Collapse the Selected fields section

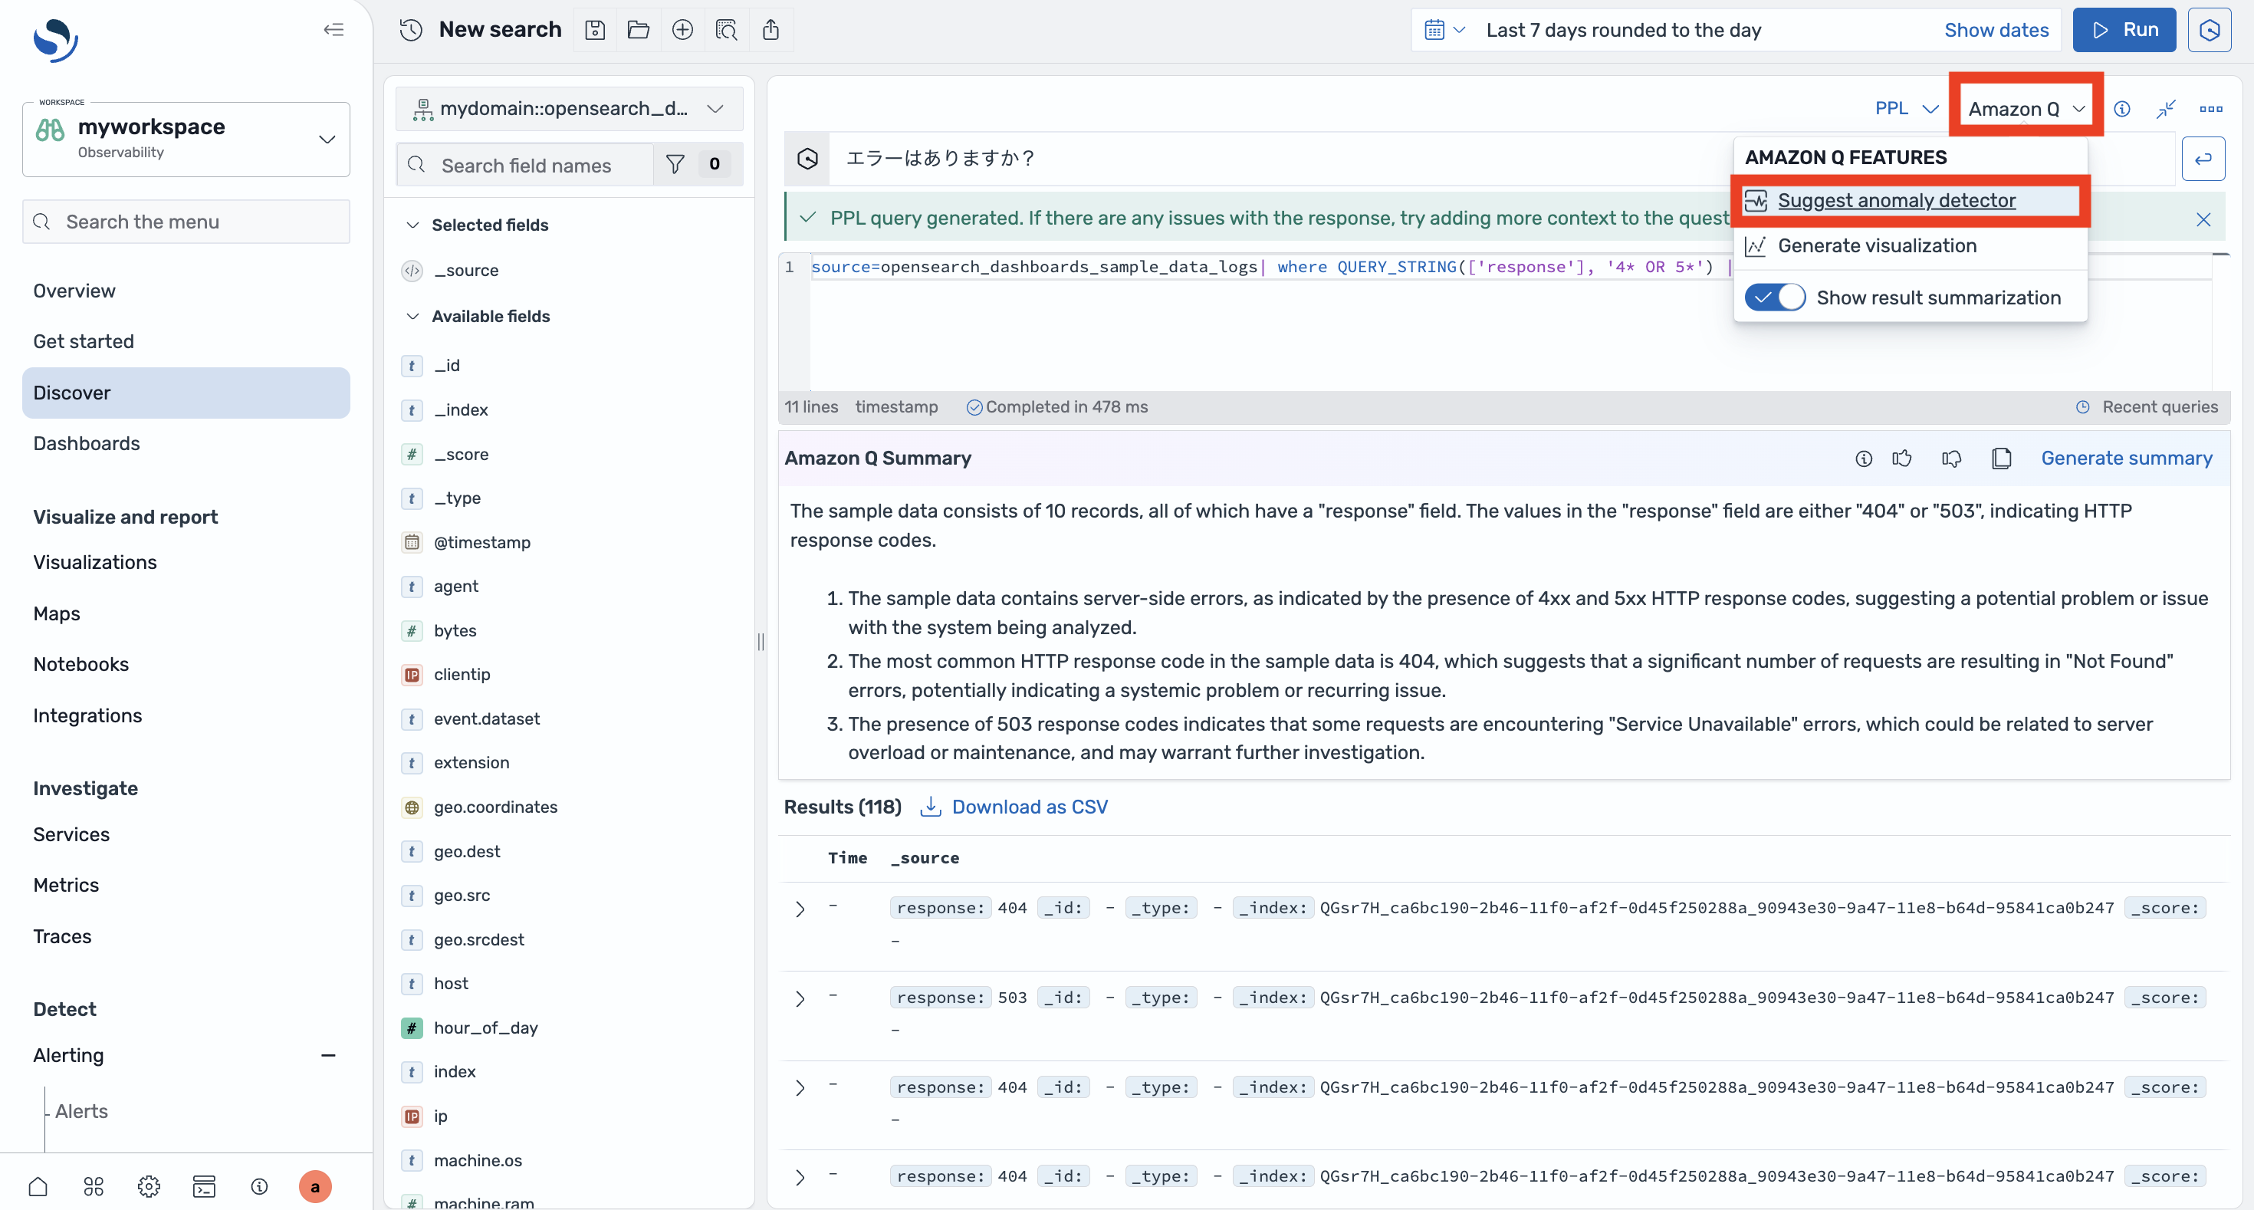pyautogui.click(x=413, y=225)
